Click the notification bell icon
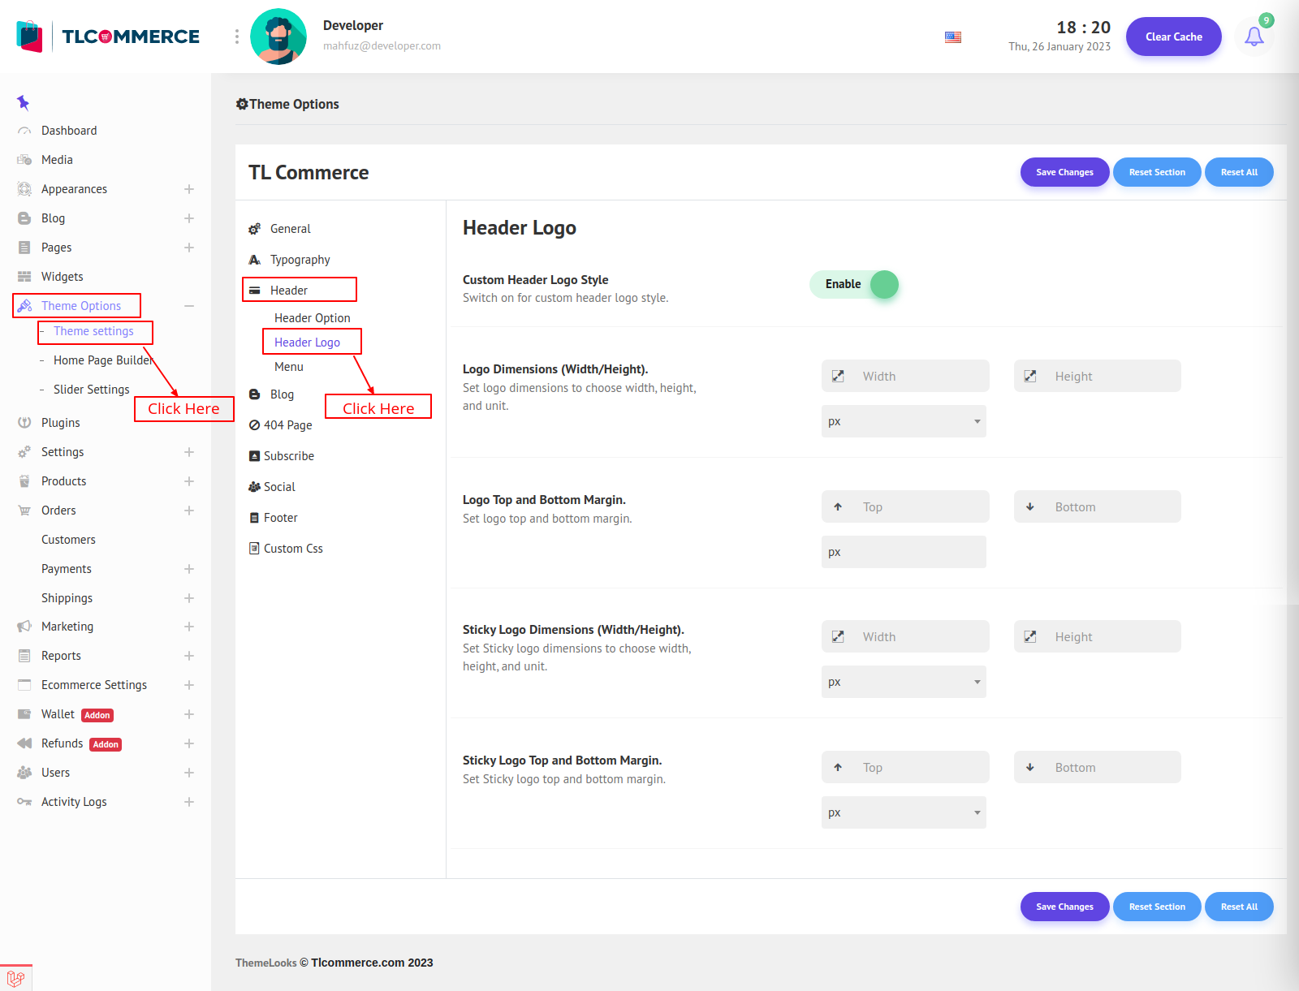Image resolution: width=1299 pixels, height=991 pixels. (1254, 37)
